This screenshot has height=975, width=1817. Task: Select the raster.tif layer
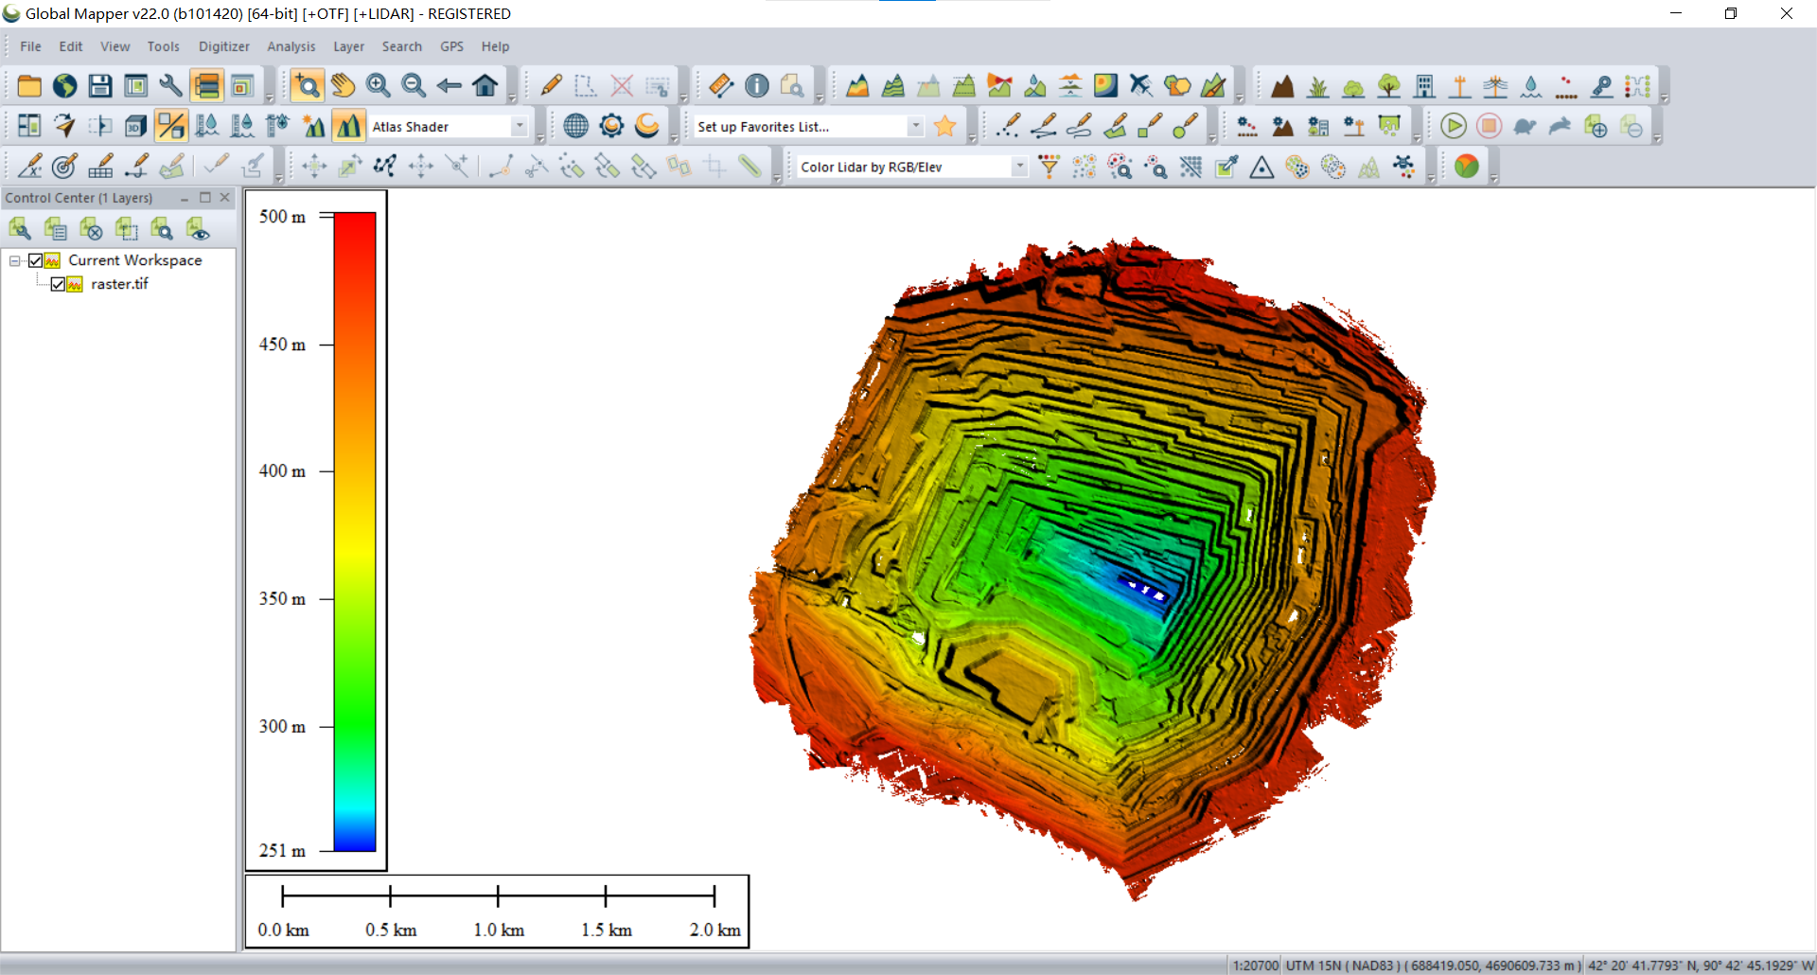[120, 284]
